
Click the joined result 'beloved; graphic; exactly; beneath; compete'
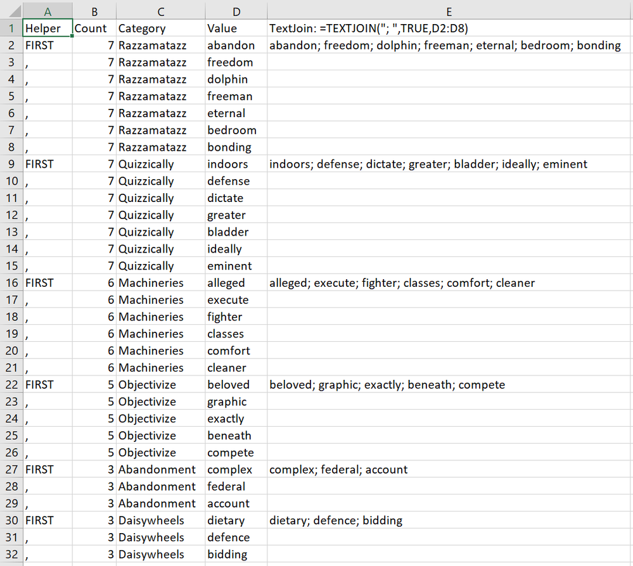point(449,384)
